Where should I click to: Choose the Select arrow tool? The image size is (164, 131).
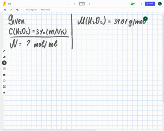click(4, 63)
